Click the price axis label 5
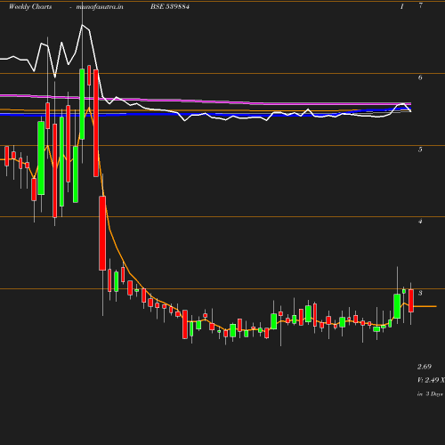Viewport: 445px width, 445px height. pyautogui.click(x=420, y=150)
